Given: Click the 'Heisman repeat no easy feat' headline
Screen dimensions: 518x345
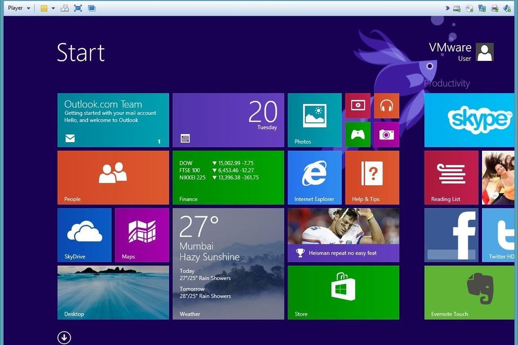Looking at the screenshot, I should [x=343, y=253].
